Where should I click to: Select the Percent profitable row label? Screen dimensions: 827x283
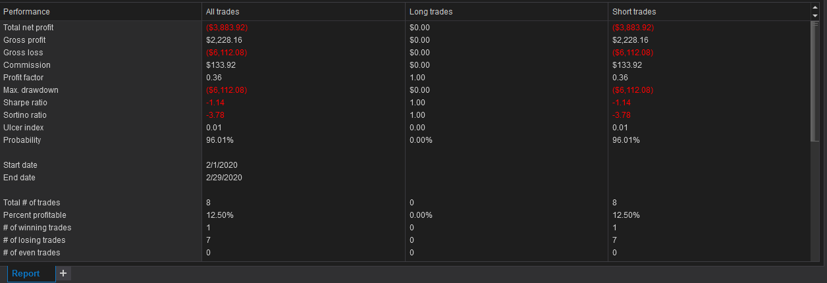tap(35, 215)
